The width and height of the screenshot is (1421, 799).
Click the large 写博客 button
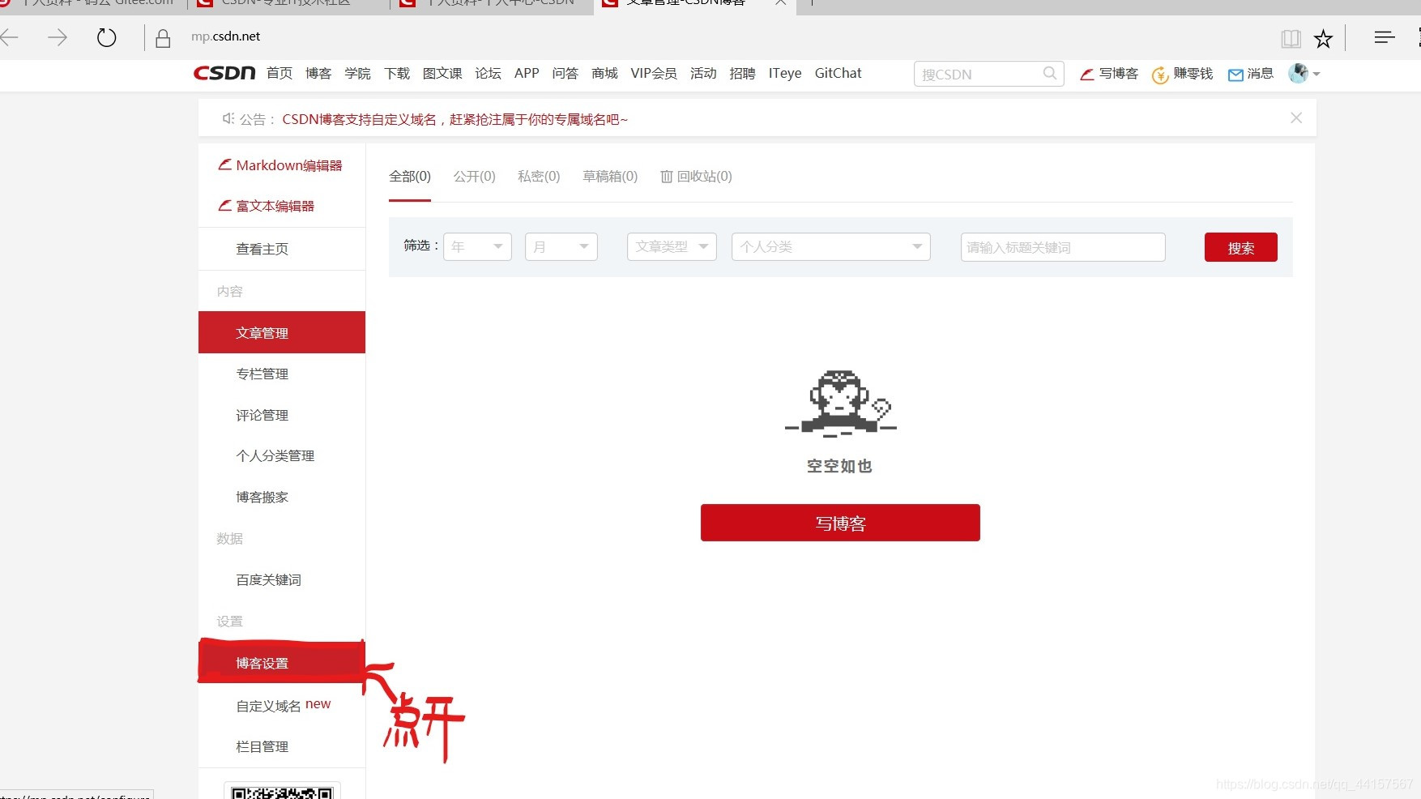(840, 523)
